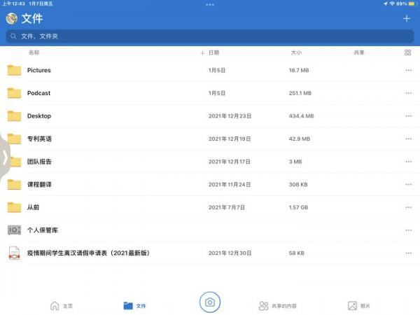Open the 照片 photos tab
Screen dimensions: 420x315
tap(359, 306)
